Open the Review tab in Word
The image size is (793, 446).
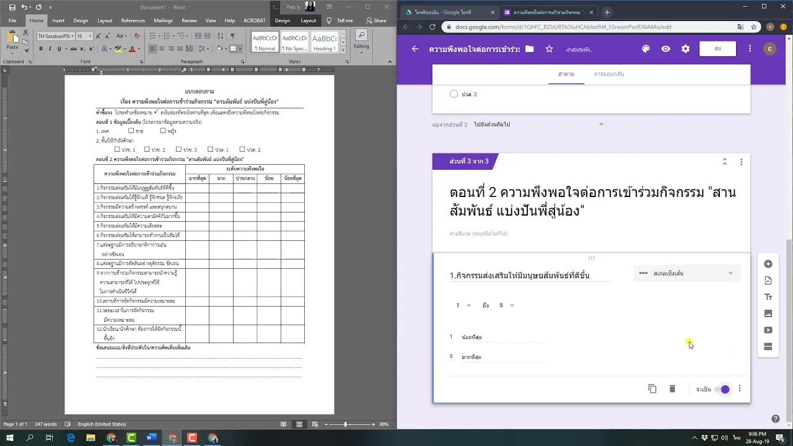pyautogui.click(x=189, y=20)
